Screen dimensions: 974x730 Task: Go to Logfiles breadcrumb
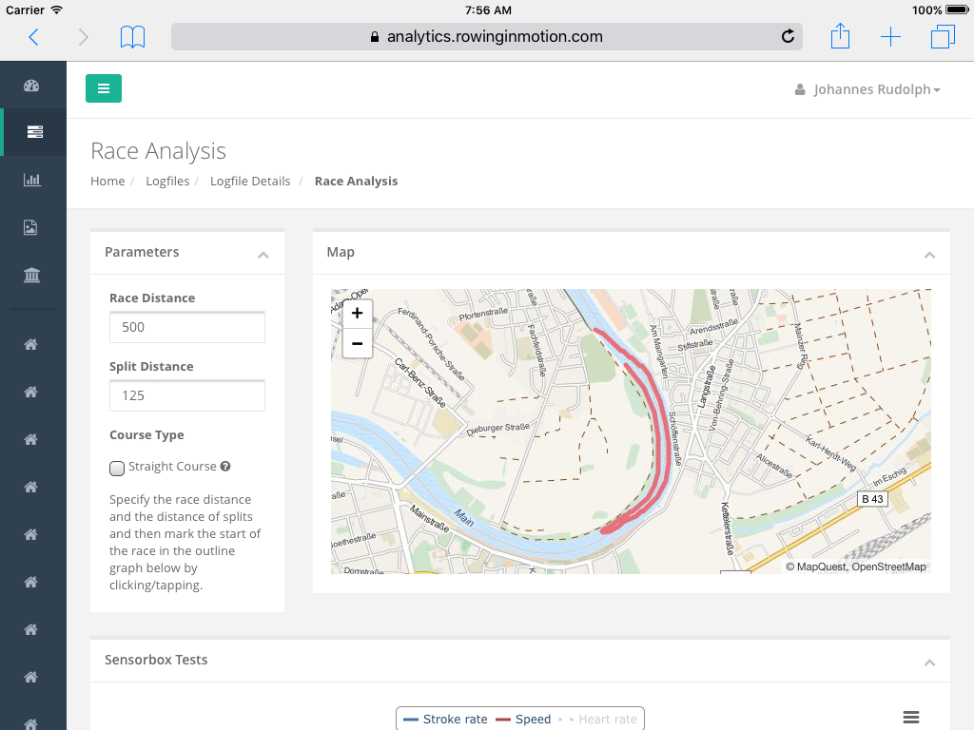[167, 181]
